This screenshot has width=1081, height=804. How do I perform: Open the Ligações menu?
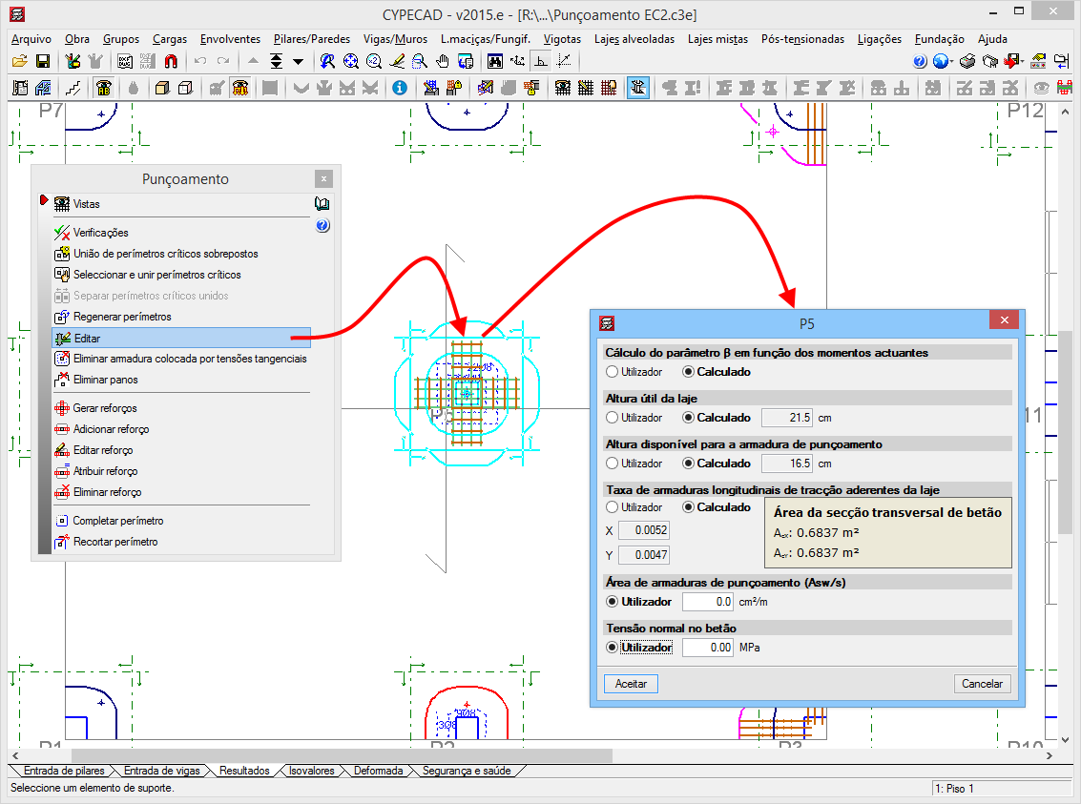coord(879,39)
